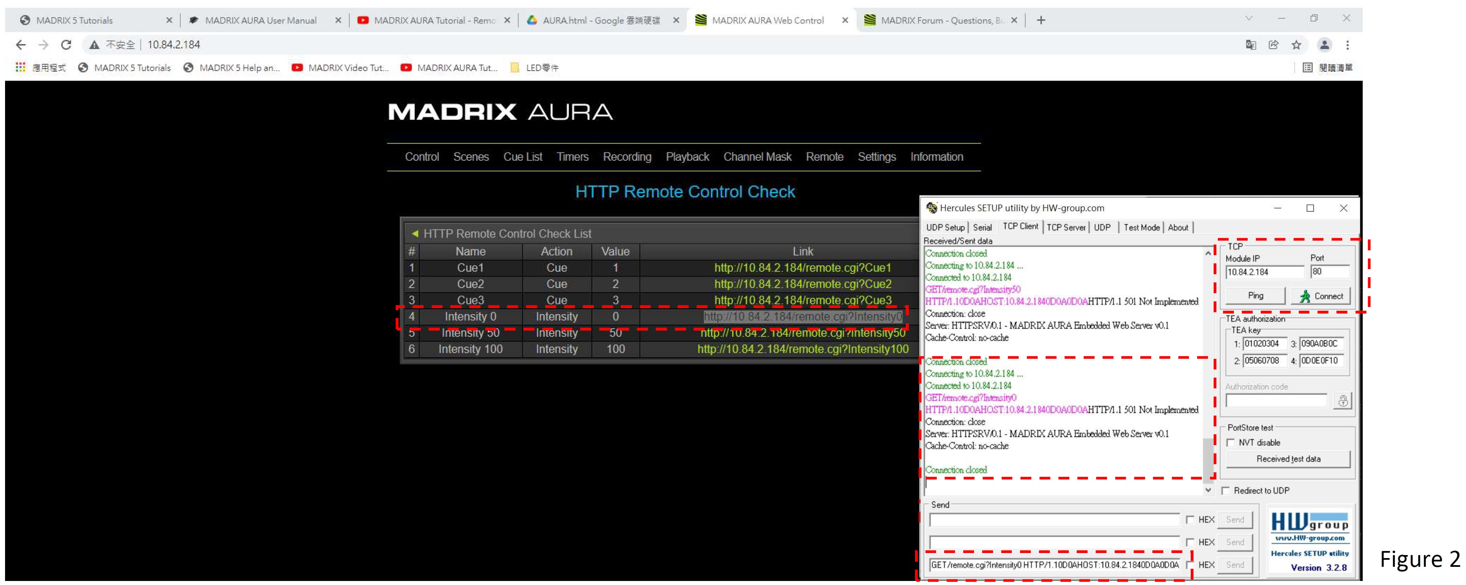The height and width of the screenshot is (585, 1466).
Task: Click the browser forward arrow
Action: click(x=43, y=45)
